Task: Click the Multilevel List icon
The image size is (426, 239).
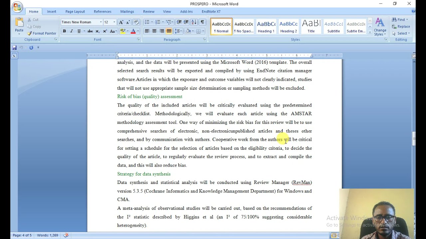Action: click(170, 22)
